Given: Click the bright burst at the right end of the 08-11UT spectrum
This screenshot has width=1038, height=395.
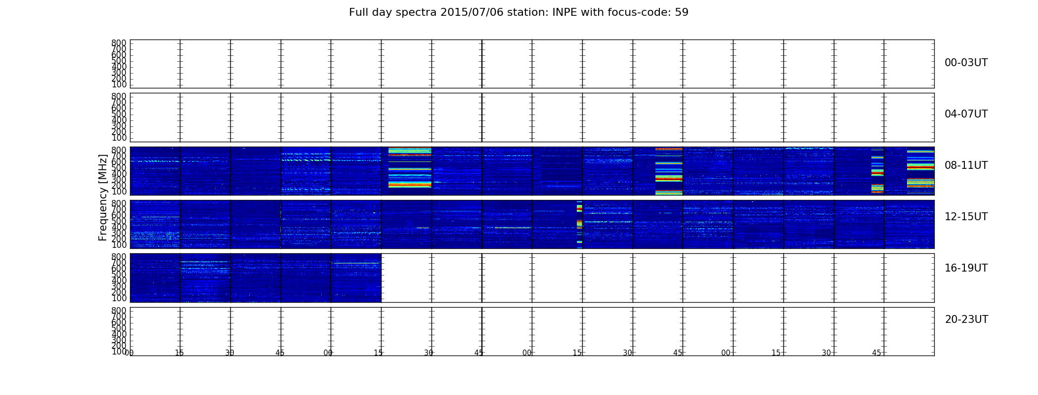Looking at the screenshot, I should tap(920, 171).
